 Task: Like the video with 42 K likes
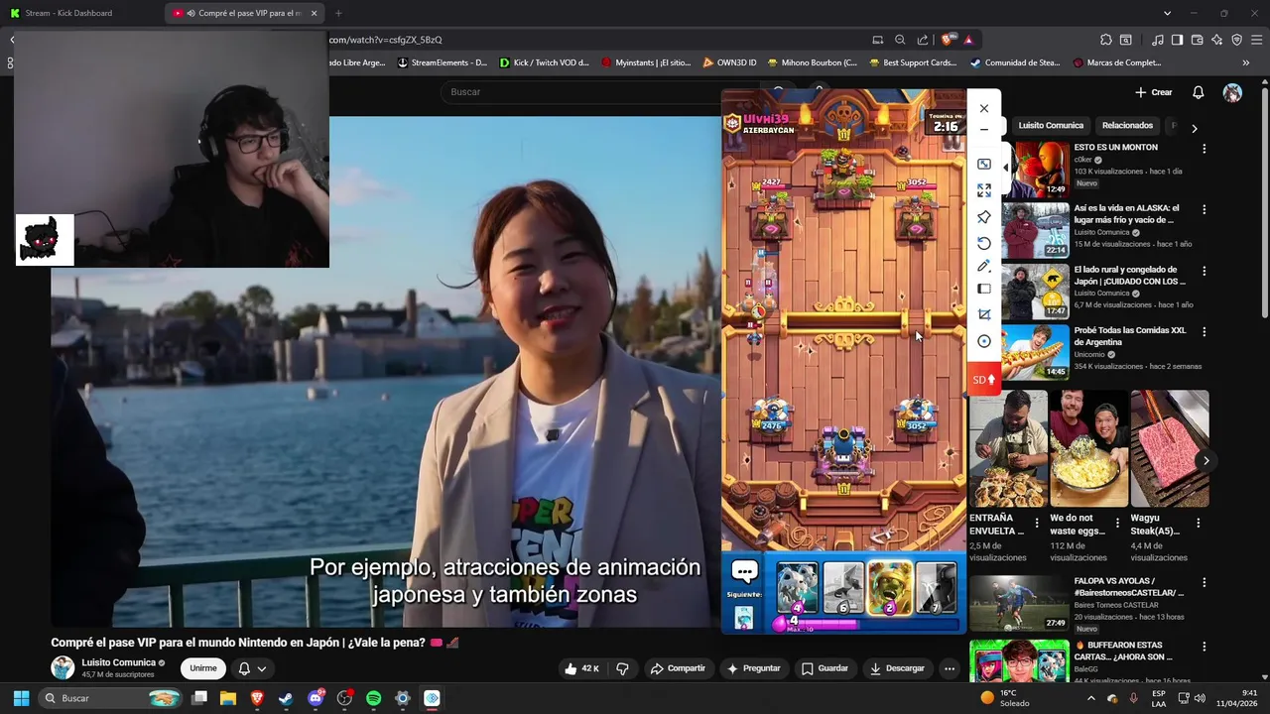coord(581,668)
